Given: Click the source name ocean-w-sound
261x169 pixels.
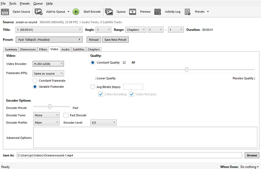Looking at the screenshot, I should [x=26, y=22].
